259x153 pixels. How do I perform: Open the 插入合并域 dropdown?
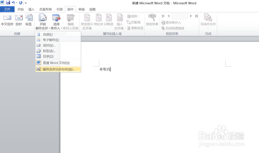click(120, 22)
